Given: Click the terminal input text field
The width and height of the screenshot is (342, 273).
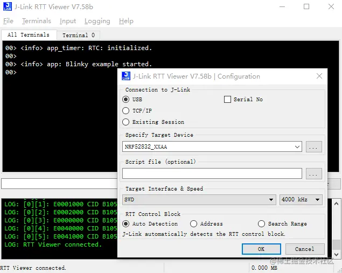Looking at the screenshot, I should click(x=59, y=184).
